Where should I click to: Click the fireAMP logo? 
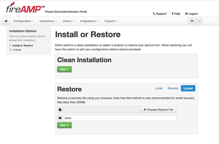coord(25,8)
